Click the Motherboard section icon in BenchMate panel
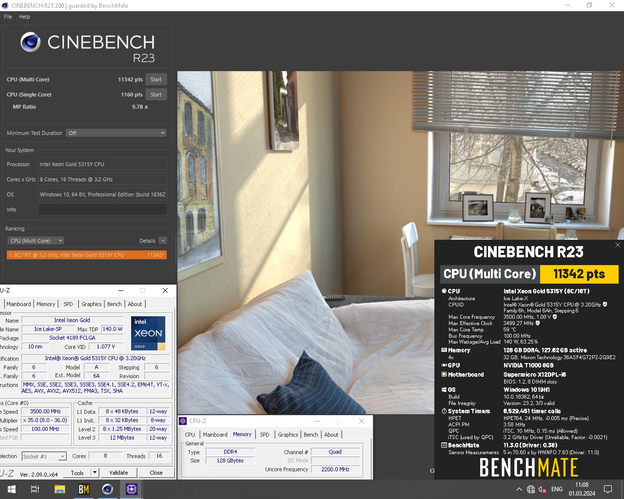This screenshot has height=499, width=624. (444, 374)
